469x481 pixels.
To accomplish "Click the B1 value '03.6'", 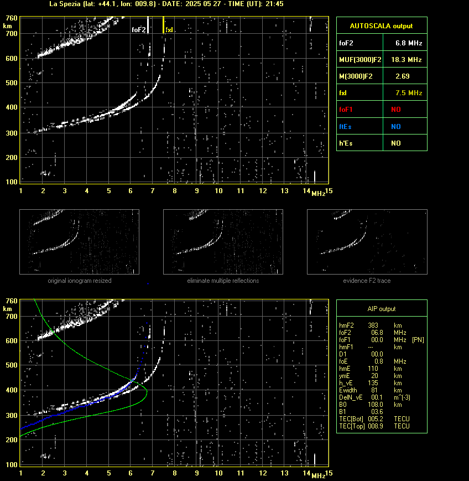I will coord(377,412).
